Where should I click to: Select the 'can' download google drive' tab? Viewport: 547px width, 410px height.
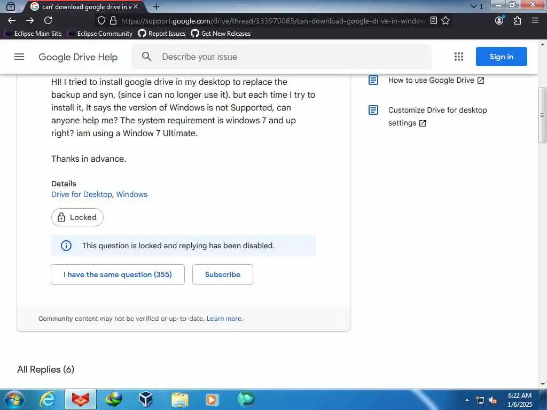(84, 6)
